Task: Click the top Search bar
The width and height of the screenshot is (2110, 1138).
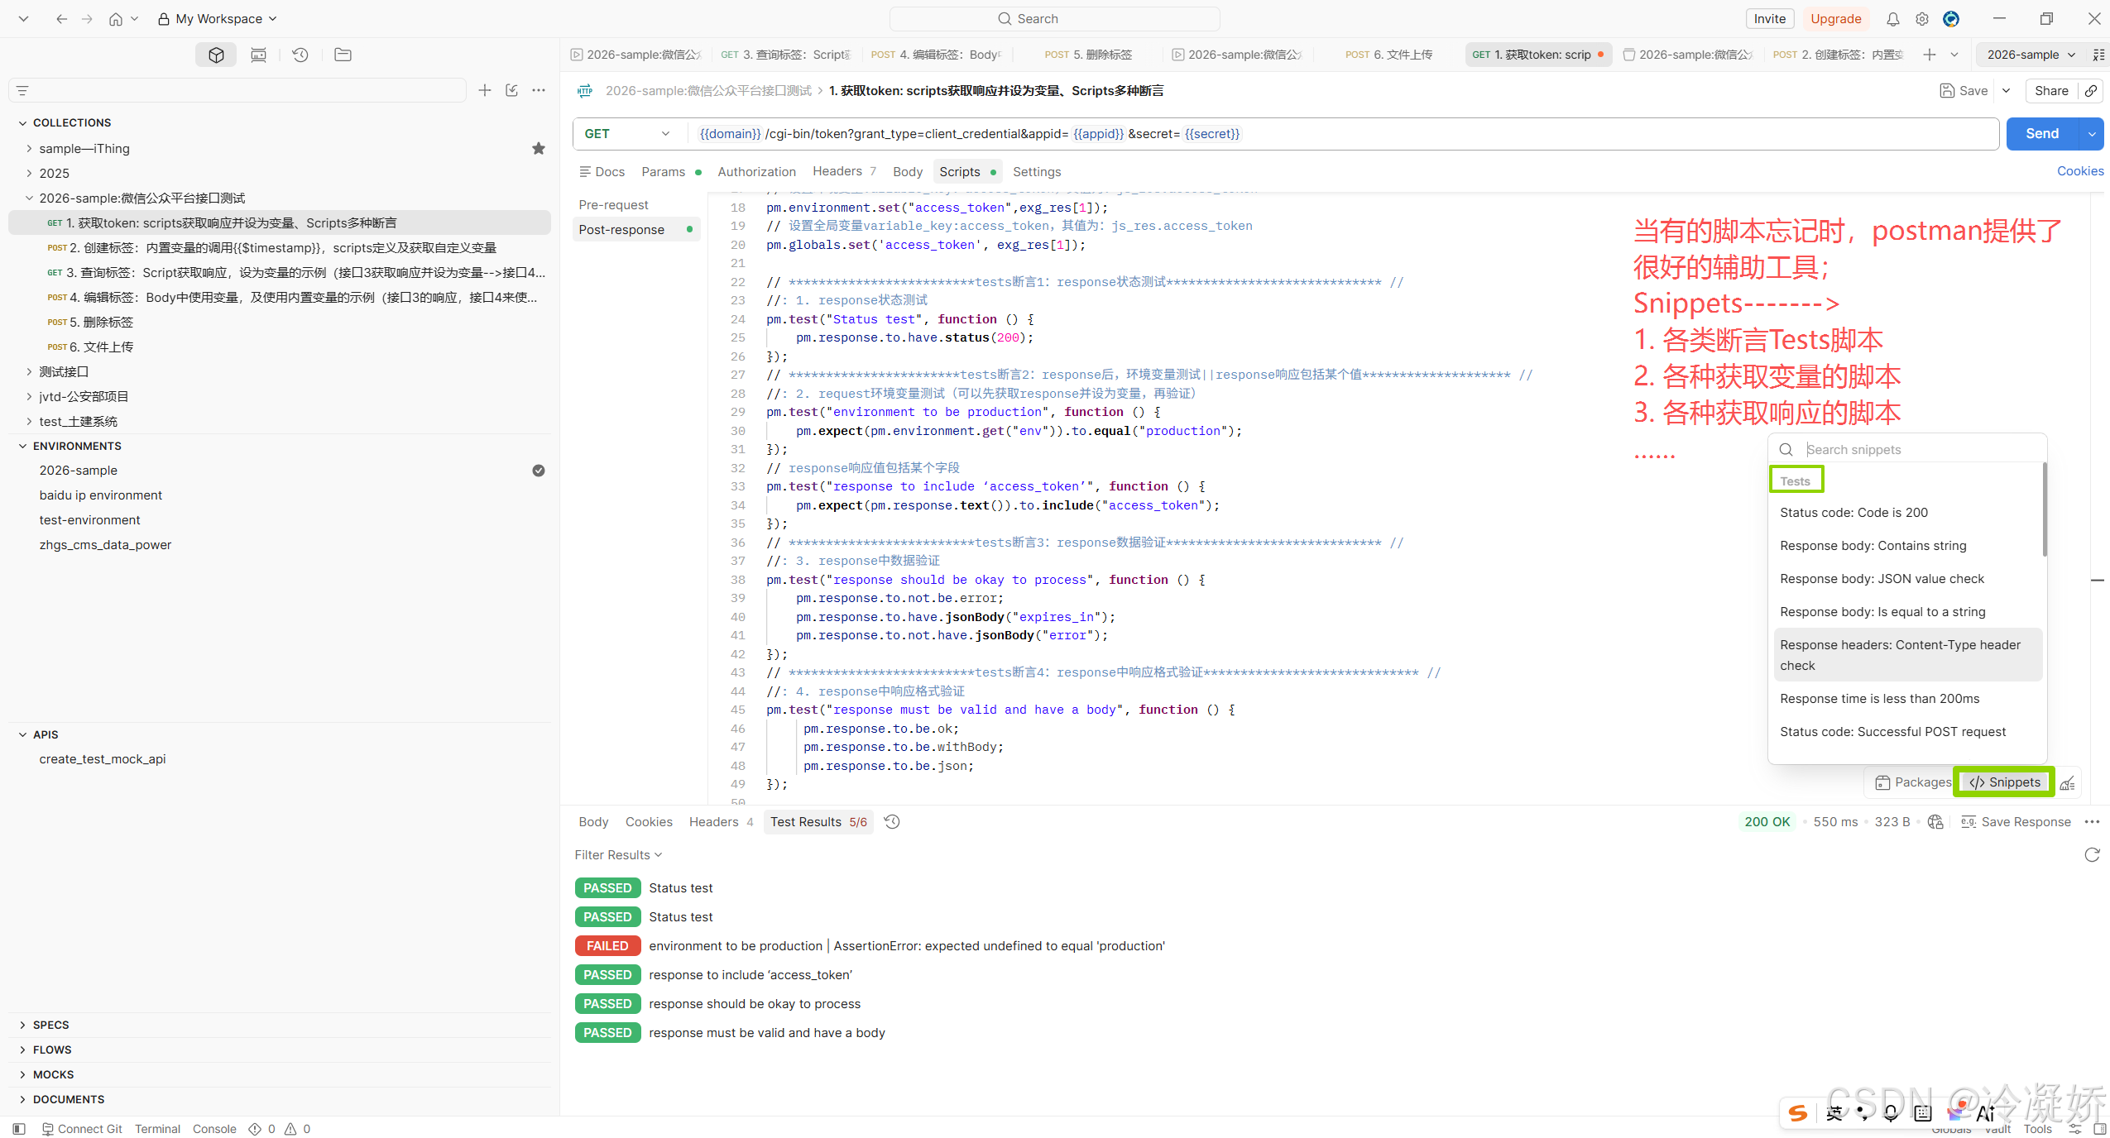Action: point(1054,19)
